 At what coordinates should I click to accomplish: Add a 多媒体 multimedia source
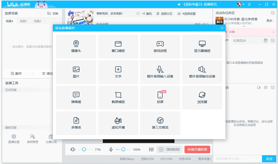click(x=76, y=123)
